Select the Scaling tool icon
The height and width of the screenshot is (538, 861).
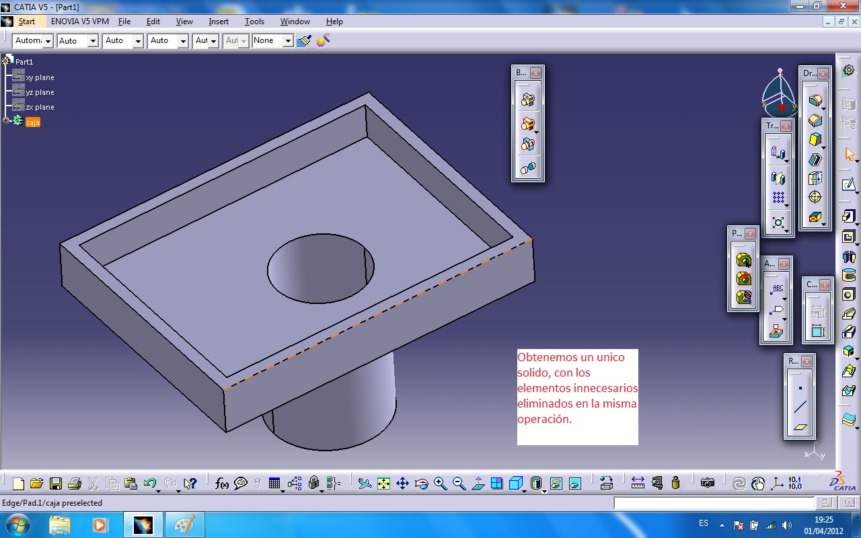point(778,222)
